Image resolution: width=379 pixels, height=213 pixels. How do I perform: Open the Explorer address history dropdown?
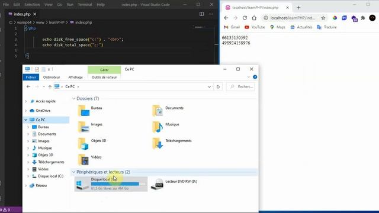[209, 87]
